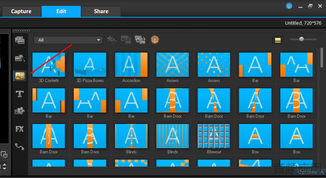Expand the All gallery category dropdown
This screenshot has width=326, height=178.
[x=68, y=40]
